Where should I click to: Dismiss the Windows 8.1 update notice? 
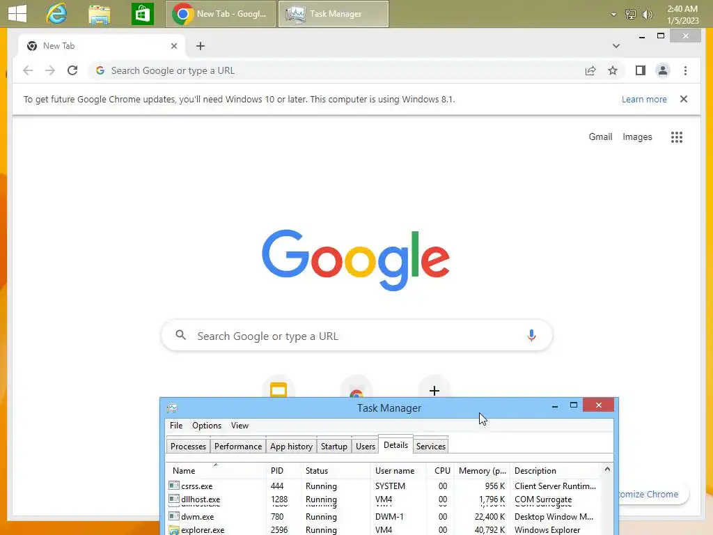coord(684,99)
